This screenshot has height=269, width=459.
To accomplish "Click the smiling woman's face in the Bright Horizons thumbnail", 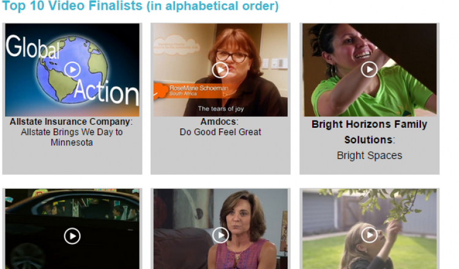I will (354, 43).
